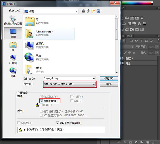Click the Channel Mixer circles icon

pos(139,24)
